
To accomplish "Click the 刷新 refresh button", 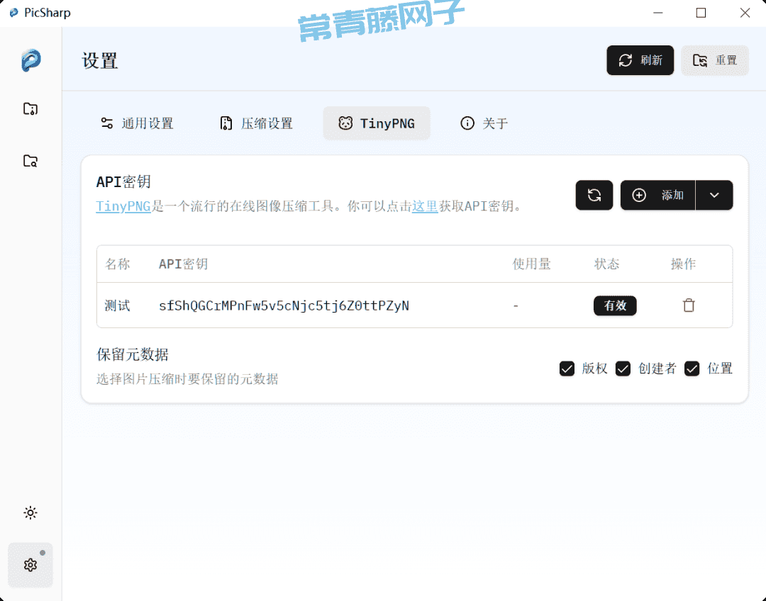I will 640,60.
